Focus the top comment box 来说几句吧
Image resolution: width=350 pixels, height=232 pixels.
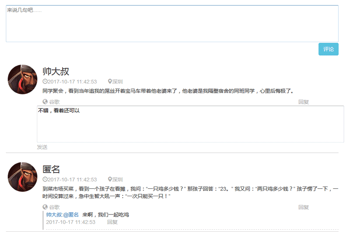click(x=172, y=24)
